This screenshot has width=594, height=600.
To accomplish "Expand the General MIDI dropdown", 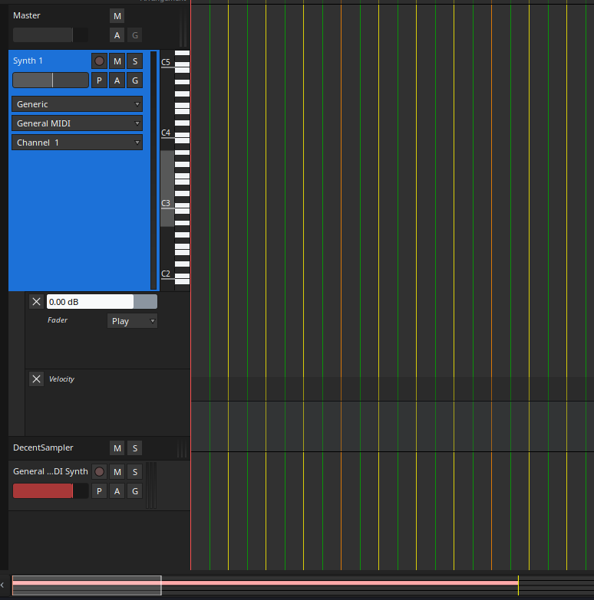I will (77, 123).
